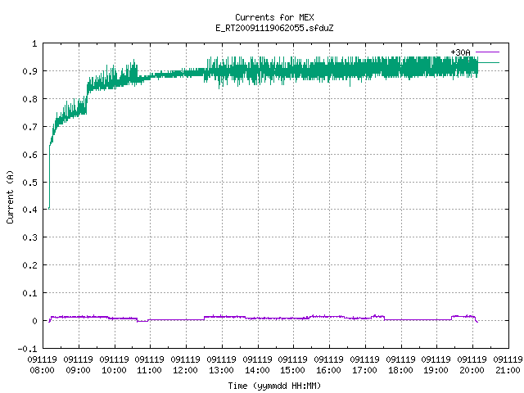Click the y-axis tick label "0"

[34, 321]
